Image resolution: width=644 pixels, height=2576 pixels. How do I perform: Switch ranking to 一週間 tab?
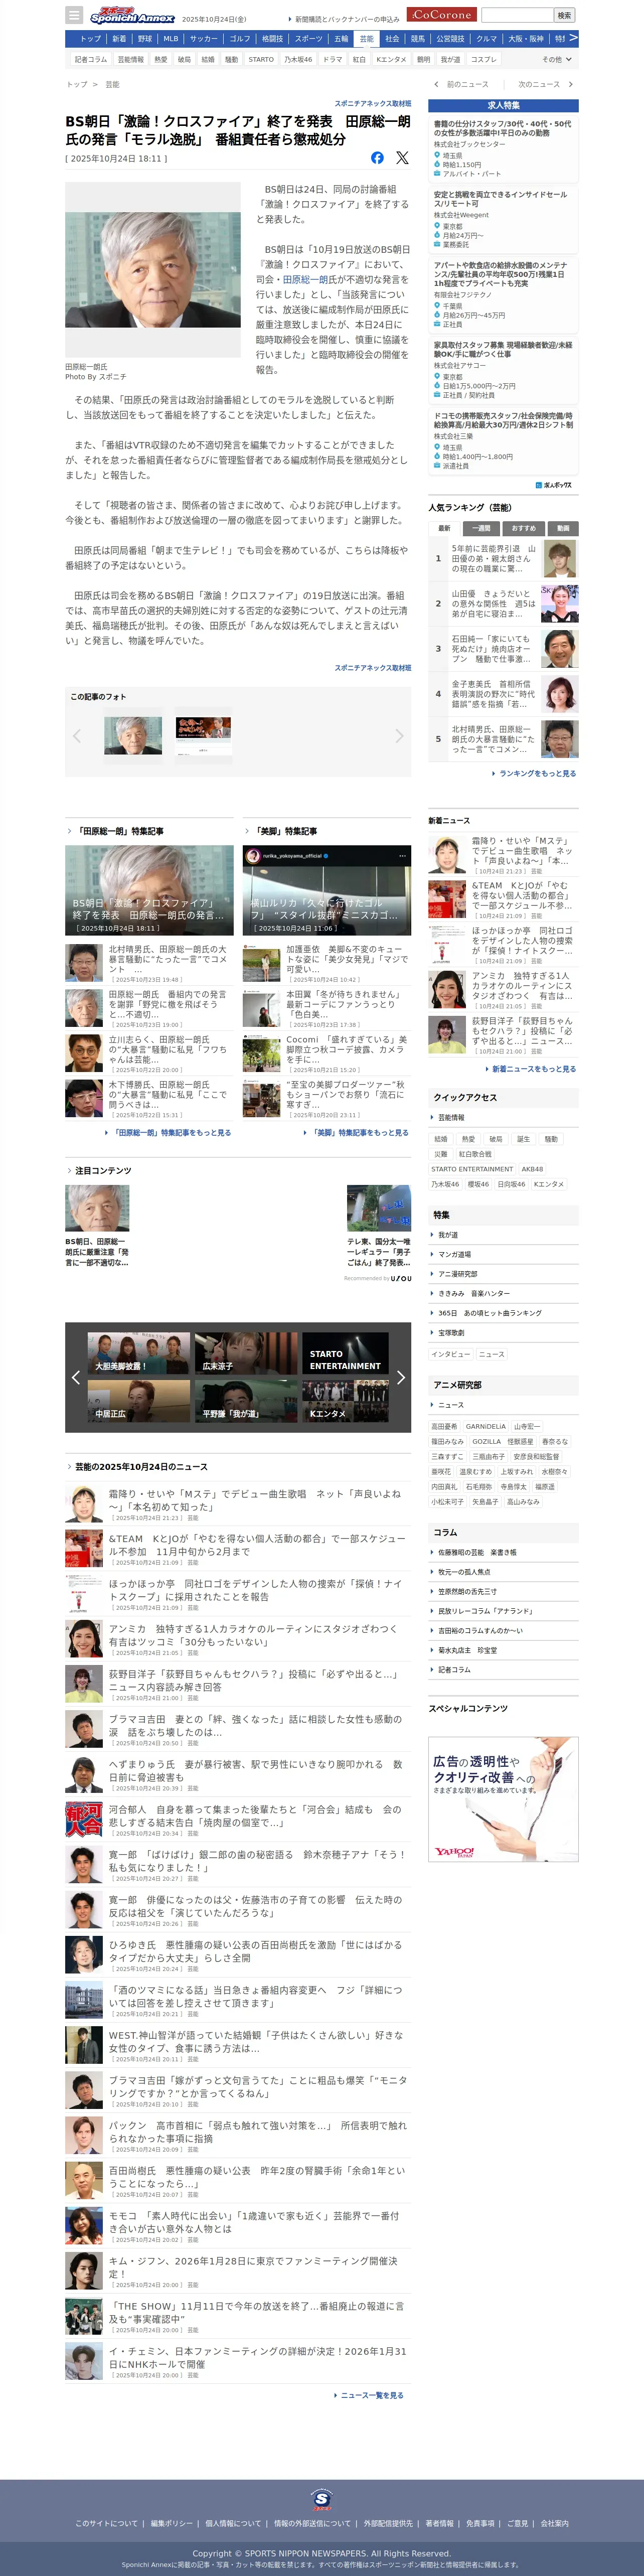482,528
